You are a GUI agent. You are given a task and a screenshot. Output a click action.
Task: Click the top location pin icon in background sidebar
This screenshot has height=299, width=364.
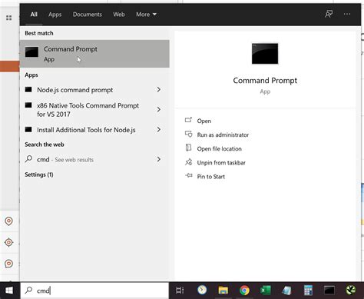9,221
